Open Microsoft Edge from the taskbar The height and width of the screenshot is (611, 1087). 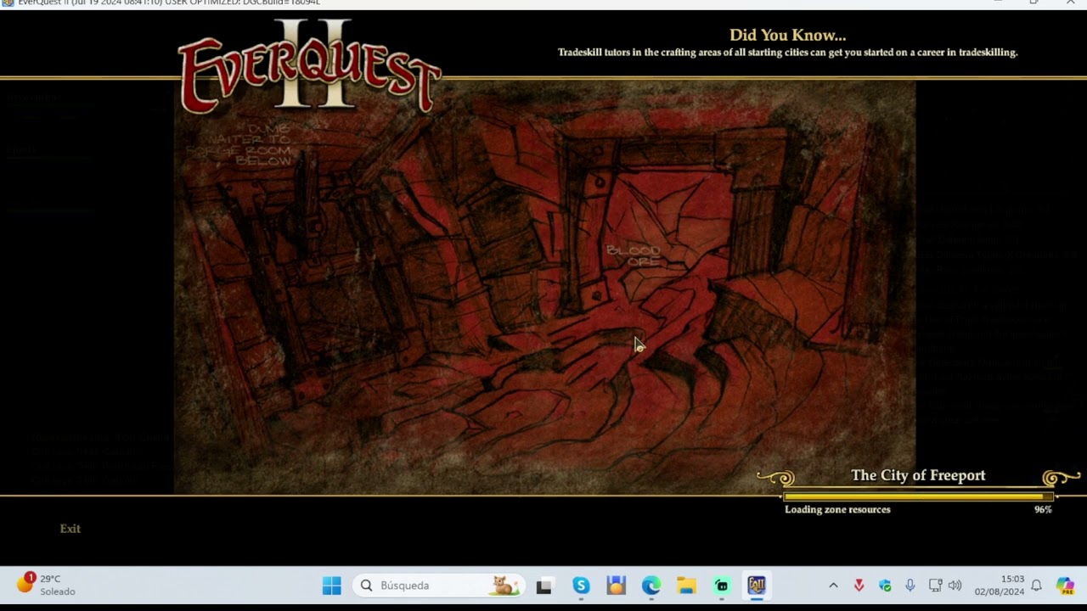click(x=651, y=586)
